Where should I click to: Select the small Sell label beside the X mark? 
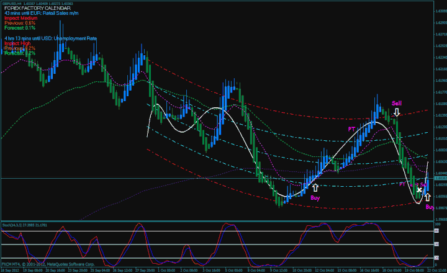[423, 185]
